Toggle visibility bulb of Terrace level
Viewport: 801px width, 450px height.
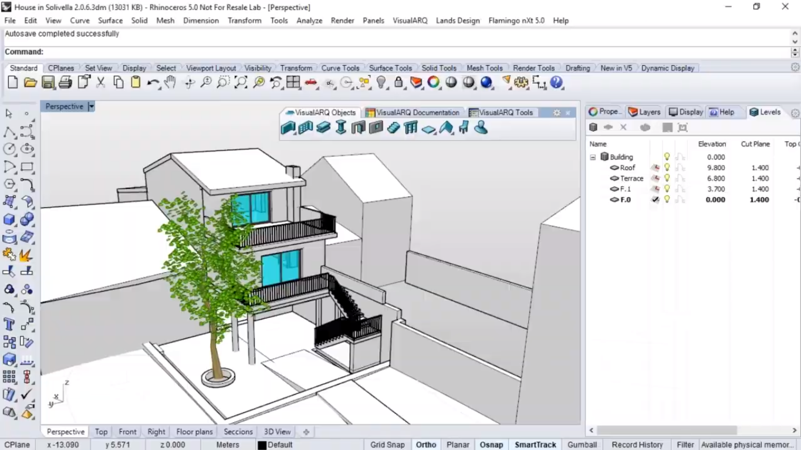667,178
